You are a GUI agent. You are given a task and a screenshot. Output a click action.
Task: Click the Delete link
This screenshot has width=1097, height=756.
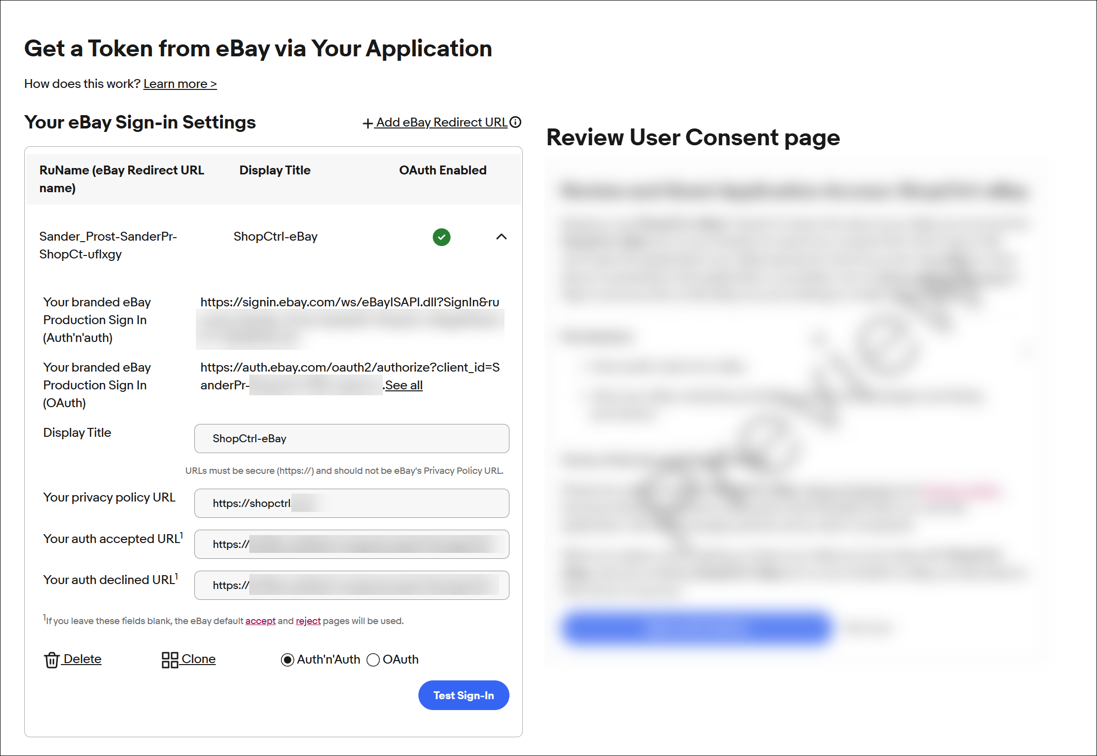tap(82, 659)
